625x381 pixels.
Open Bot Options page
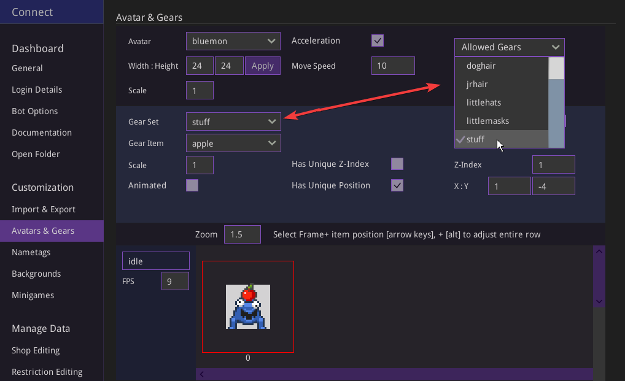click(x=34, y=111)
